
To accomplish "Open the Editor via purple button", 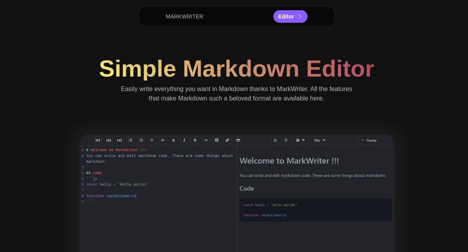I will click(290, 16).
